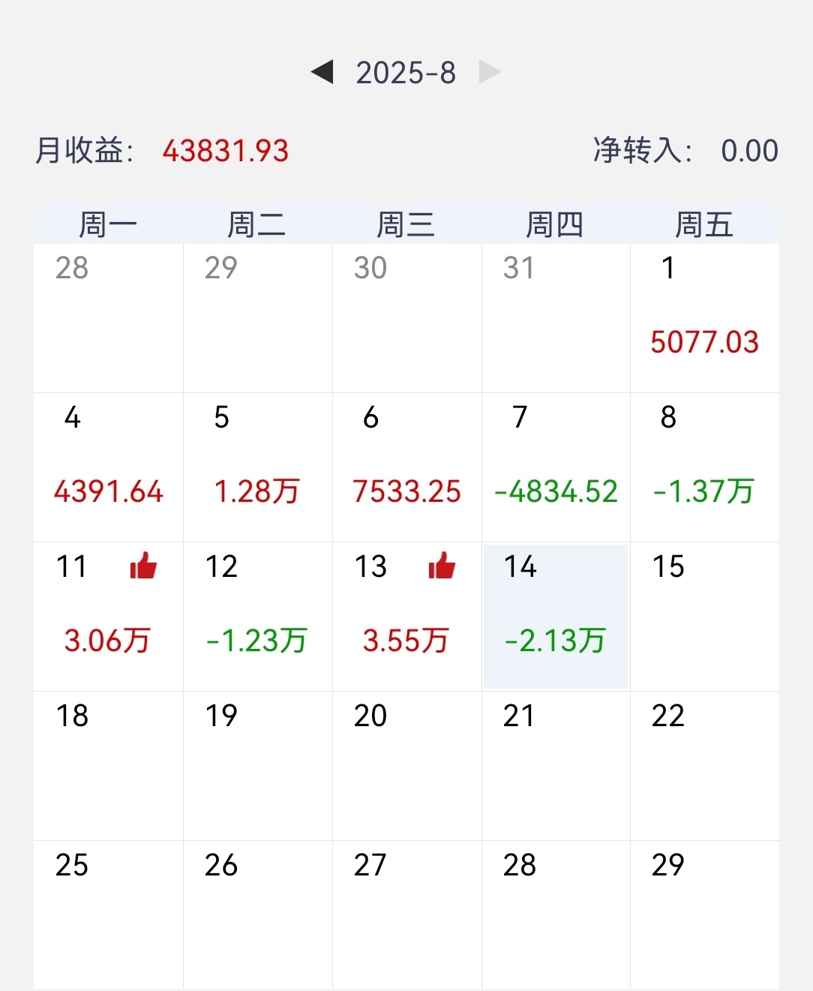Screen dimensions: 813x991
Task: Select August 22 date cell
Action: (x=705, y=766)
